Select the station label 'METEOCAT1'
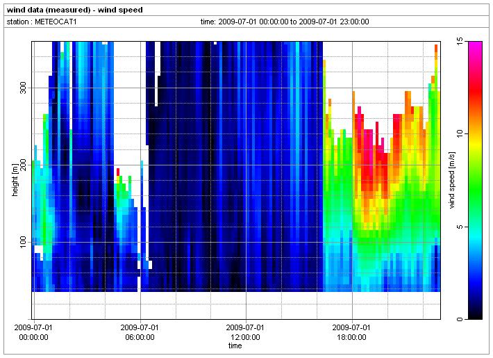This screenshot has width=493, height=358. (56, 22)
